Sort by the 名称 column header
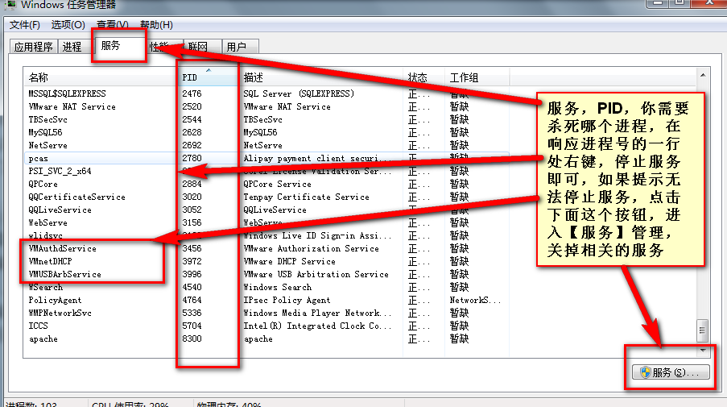 click(100, 77)
